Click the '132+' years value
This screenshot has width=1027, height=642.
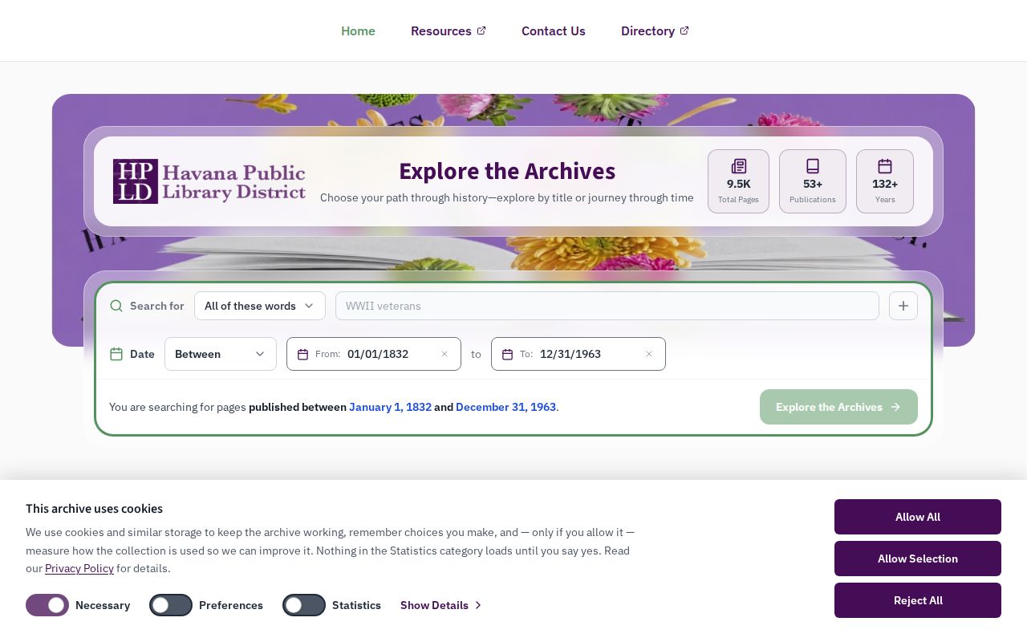885,184
